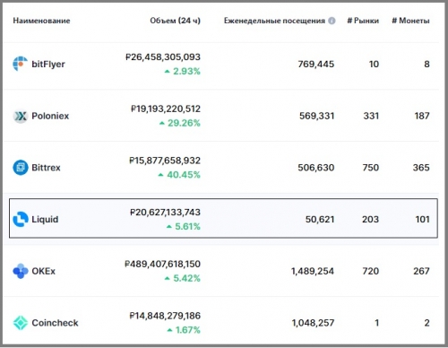
Task: Select bitFlyer volume ₽26,458,305,093
Action: (x=163, y=57)
